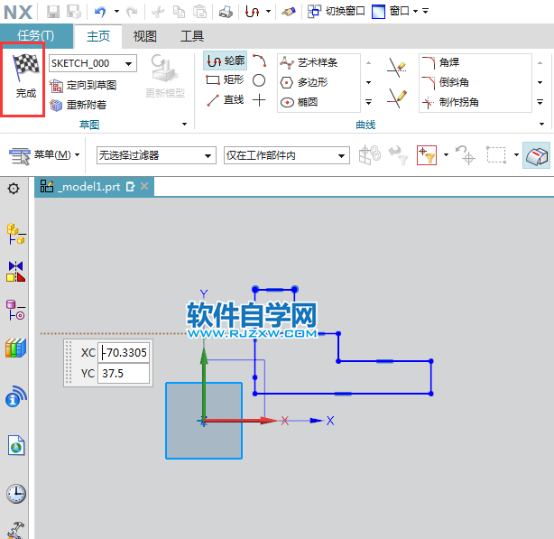Screen dimensions: 554x539
Task: Open the selection scope dropdown (仅在工作部件内)
Action: pos(287,155)
